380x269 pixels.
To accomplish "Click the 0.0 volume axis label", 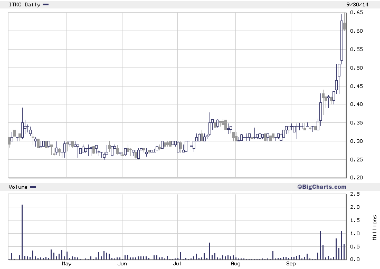I will tap(355, 260).
